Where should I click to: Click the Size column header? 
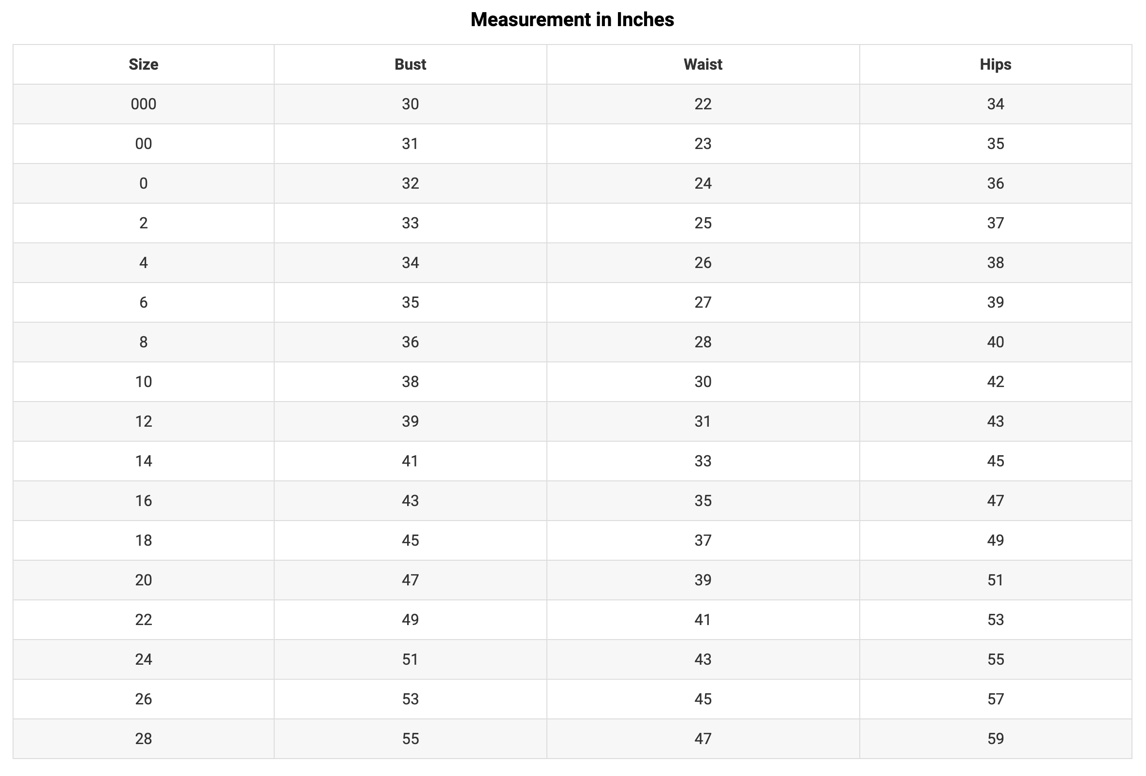[144, 65]
